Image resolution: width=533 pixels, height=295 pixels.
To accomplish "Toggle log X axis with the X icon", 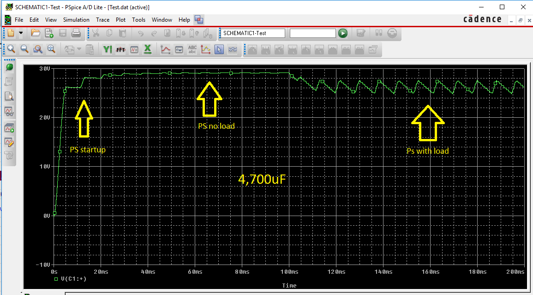I will (148, 49).
